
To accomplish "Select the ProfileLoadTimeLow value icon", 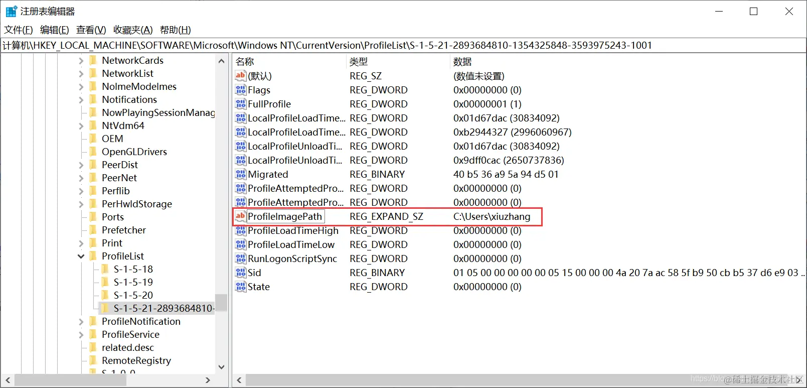I will pos(241,244).
